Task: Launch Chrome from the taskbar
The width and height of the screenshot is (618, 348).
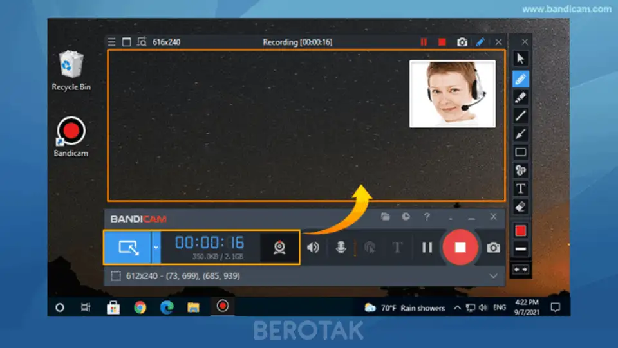Action: click(x=140, y=307)
